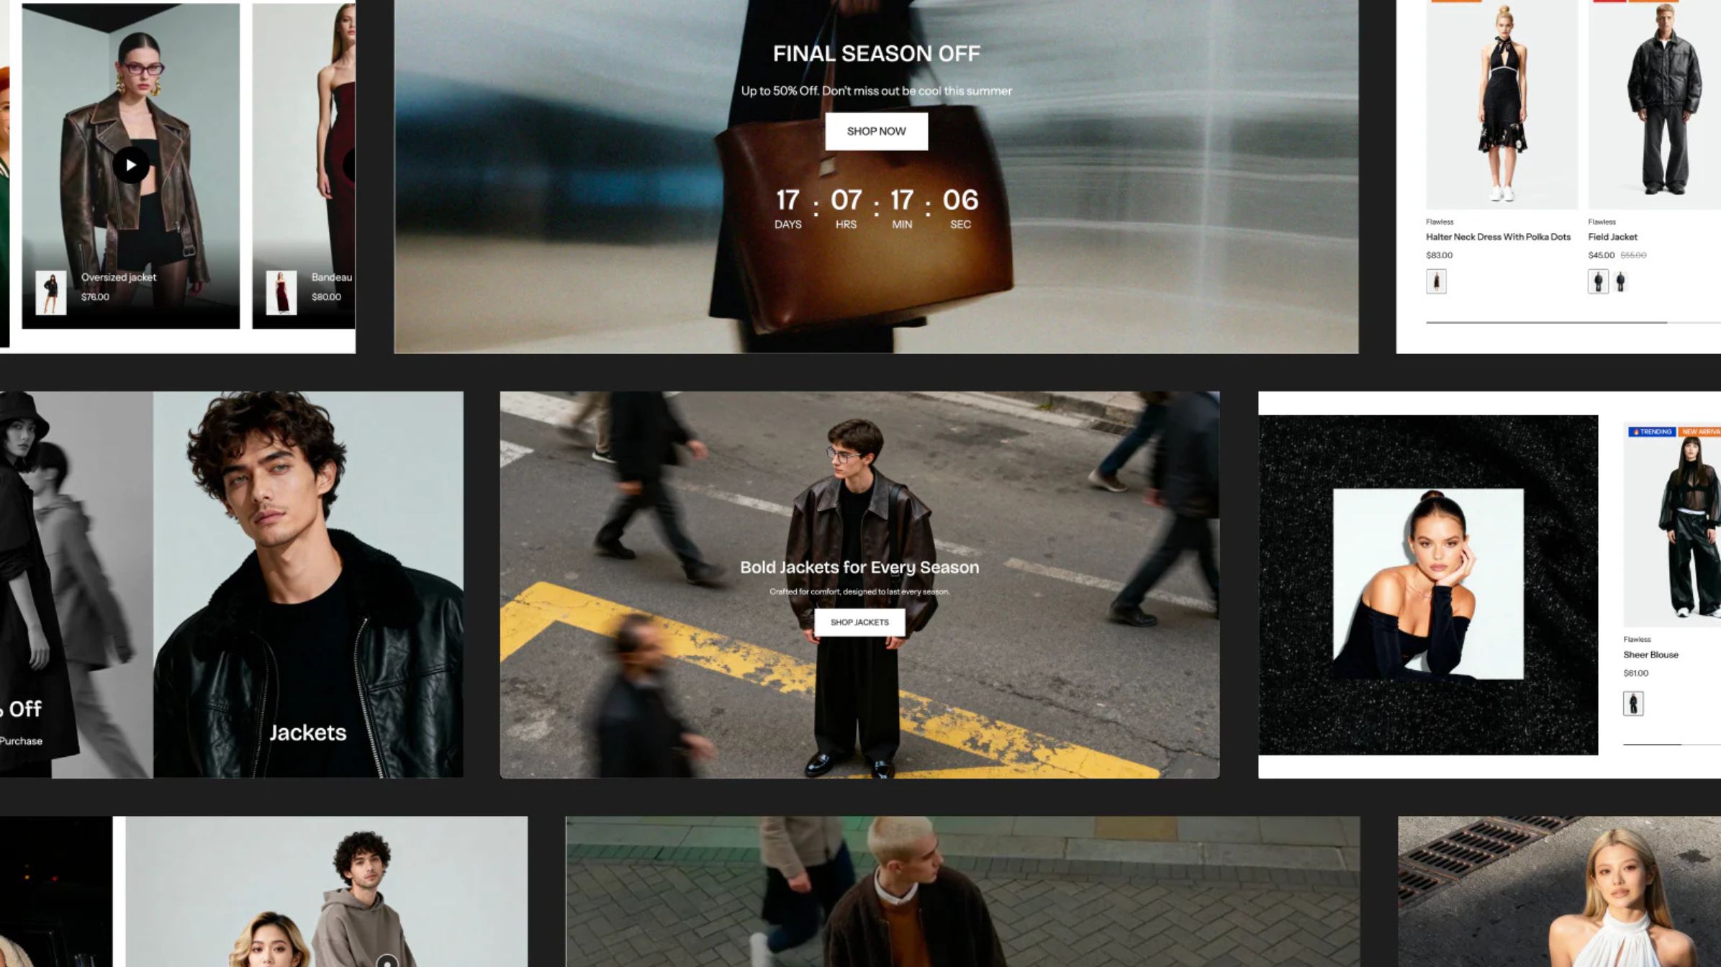Viewport: 1721px width, 967px height.
Task: Select the Halter Neck Dress color swatch
Action: click(x=1436, y=281)
